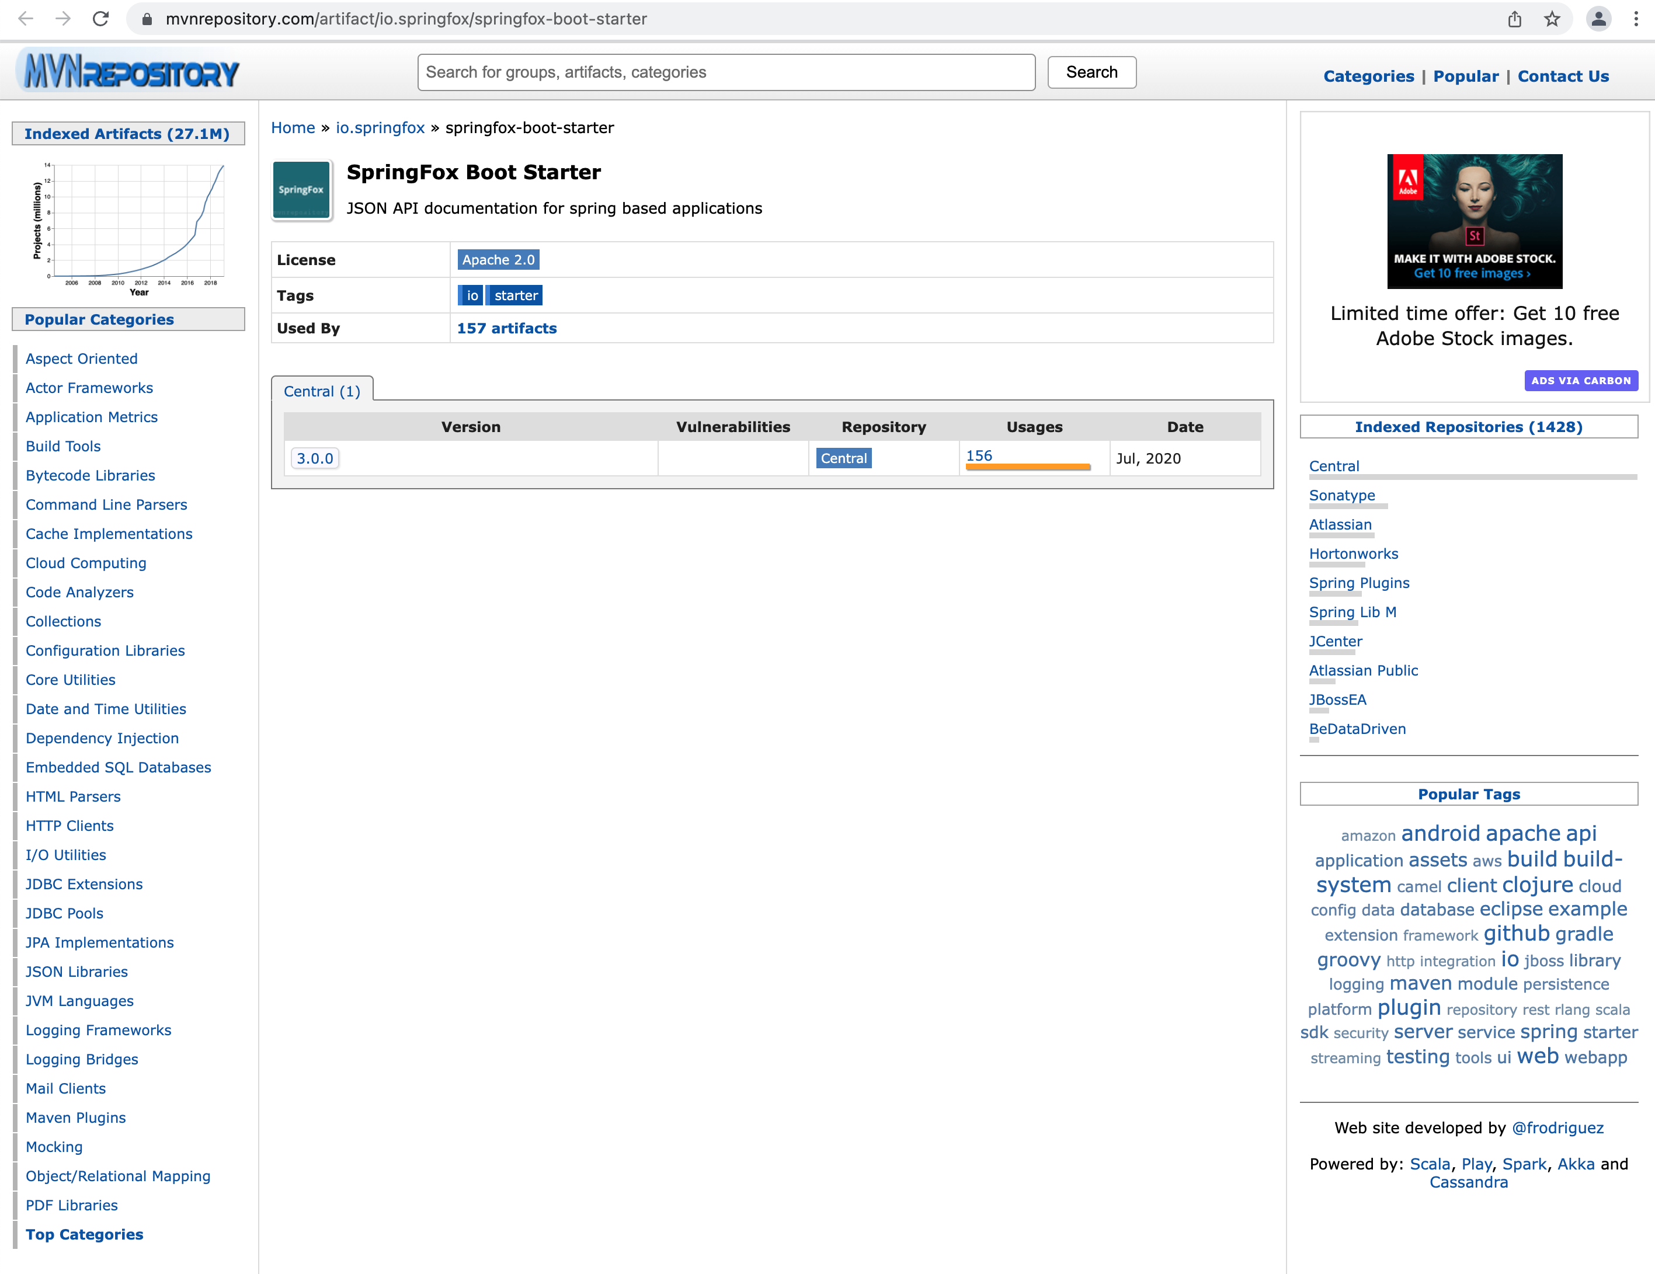Go back using the browser back arrow

click(x=27, y=19)
